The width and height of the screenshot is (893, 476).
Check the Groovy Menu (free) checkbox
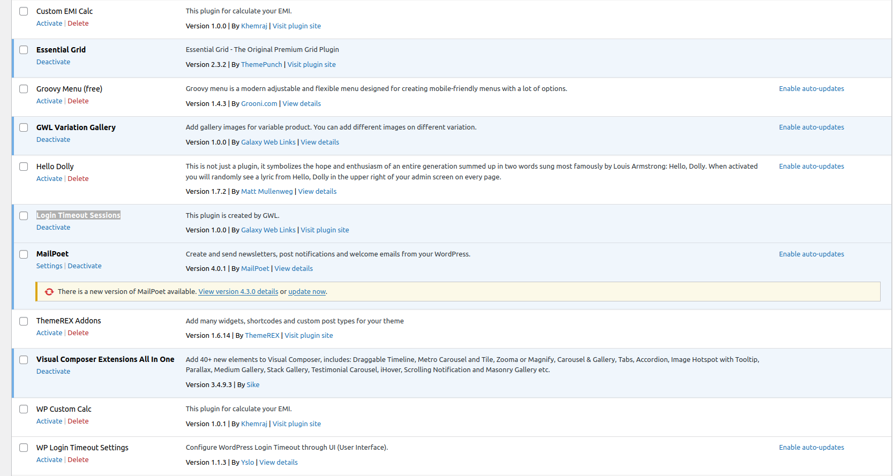24,89
